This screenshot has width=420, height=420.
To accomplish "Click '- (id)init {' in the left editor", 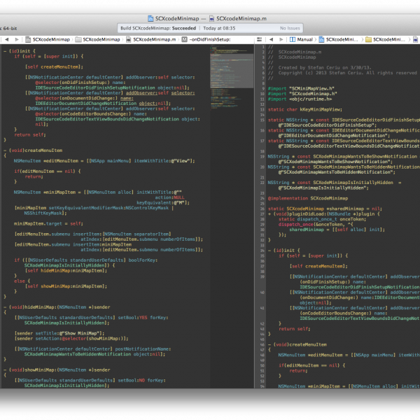I will pos(20,51).
